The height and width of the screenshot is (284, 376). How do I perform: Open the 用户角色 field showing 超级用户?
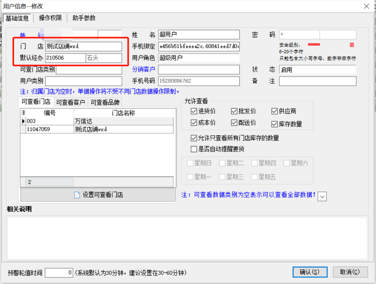[x=199, y=58]
